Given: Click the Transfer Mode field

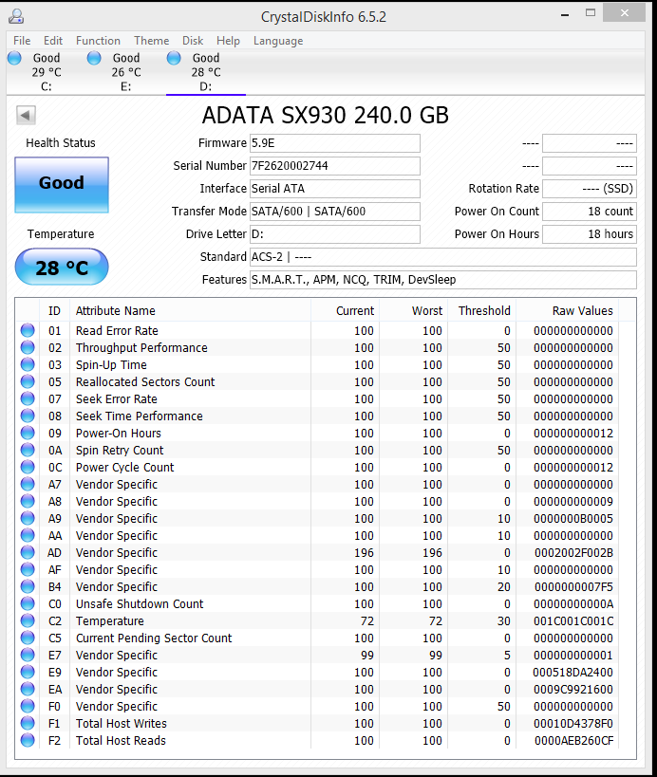Looking at the screenshot, I should [x=335, y=212].
